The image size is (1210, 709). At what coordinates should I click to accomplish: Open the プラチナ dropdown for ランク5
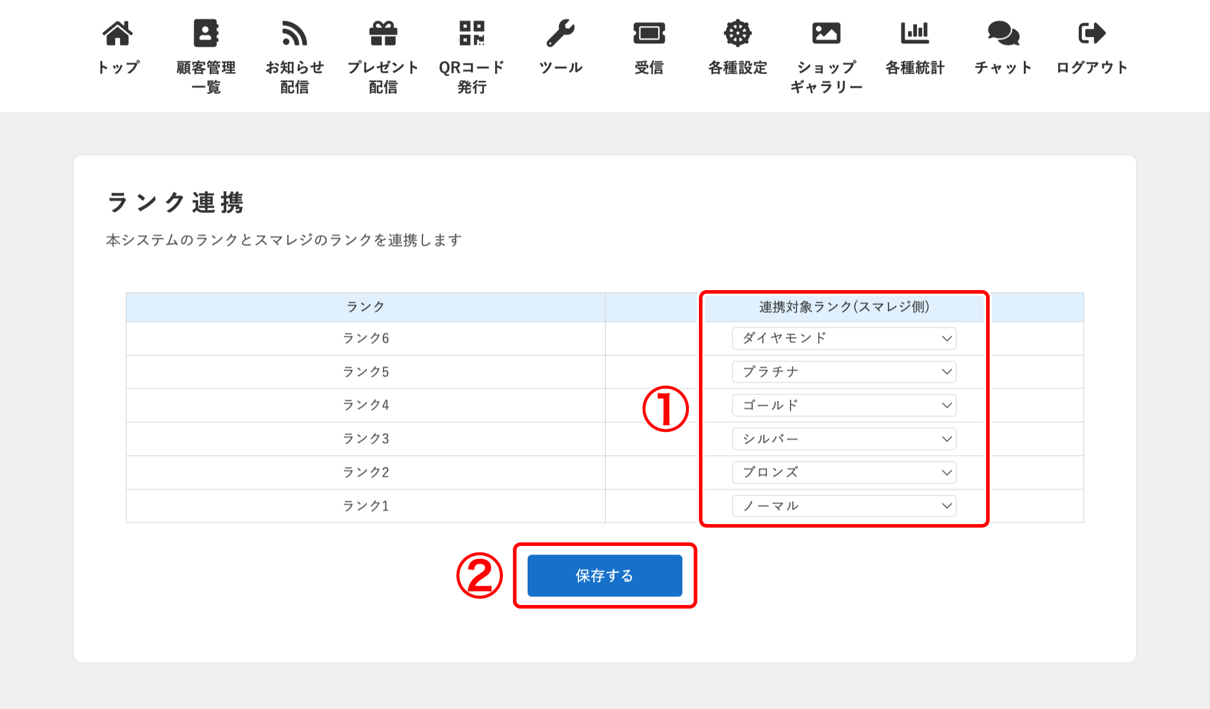pos(844,372)
